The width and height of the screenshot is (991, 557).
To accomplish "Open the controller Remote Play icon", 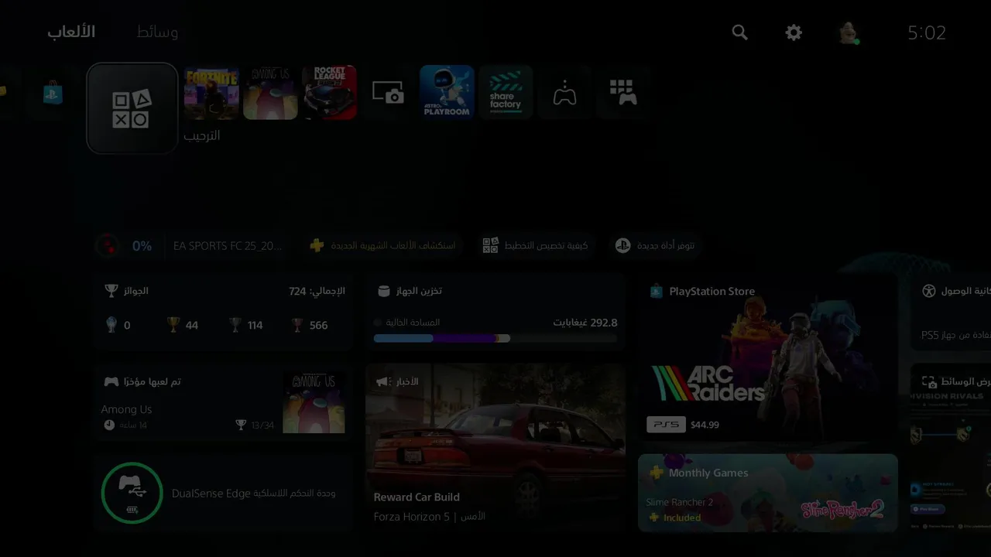I will click(x=564, y=92).
